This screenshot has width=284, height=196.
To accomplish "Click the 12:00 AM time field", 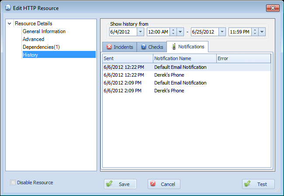I will pos(158,32).
